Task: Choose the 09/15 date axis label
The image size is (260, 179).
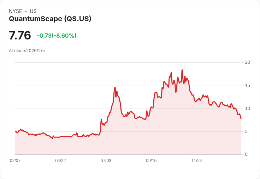Action: tap(151, 161)
